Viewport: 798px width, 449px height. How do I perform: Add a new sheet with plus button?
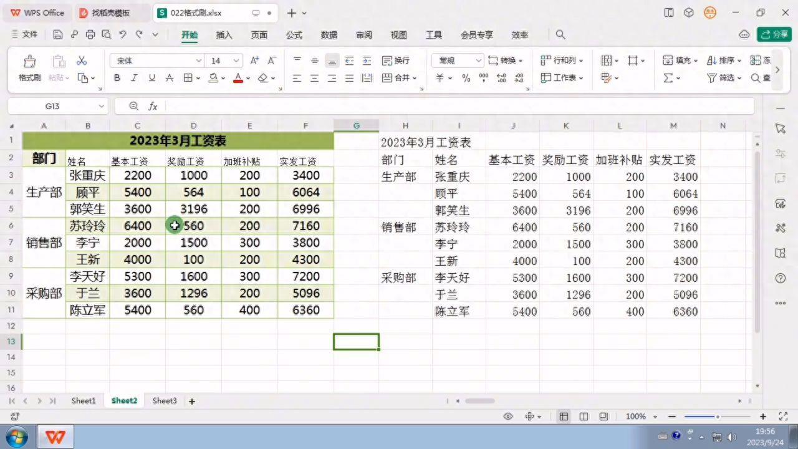click(192, 402)
